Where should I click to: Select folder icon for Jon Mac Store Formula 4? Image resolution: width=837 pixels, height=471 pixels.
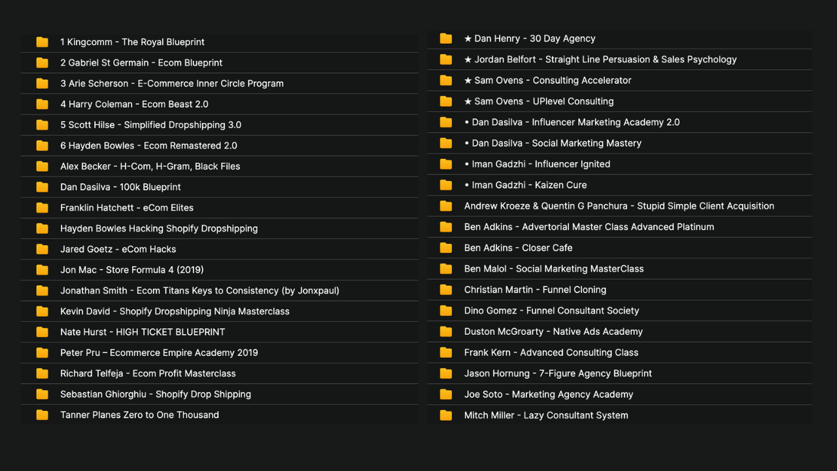pos(43,270)
